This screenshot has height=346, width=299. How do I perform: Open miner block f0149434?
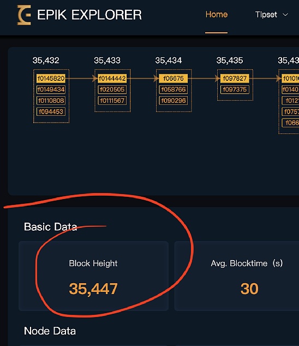tap(51, 89)
